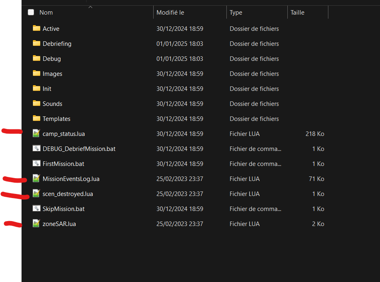Select the scen_destroyed.lua file icon

coord(36,193)
